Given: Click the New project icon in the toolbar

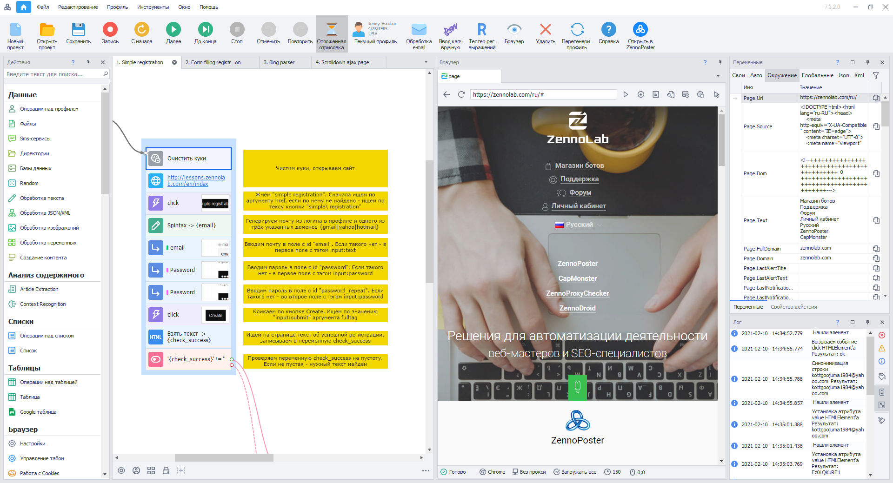Looking at the screenshot, I should click(15, 29).
